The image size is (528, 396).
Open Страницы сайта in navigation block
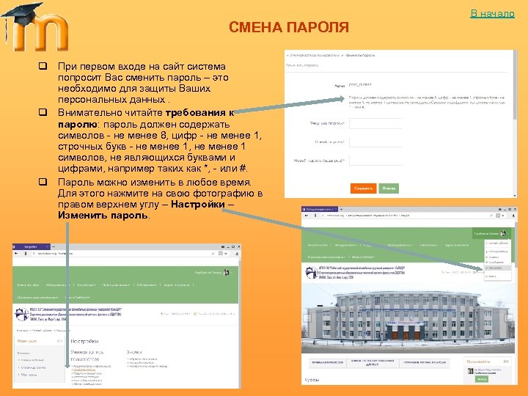coord(33,367)
